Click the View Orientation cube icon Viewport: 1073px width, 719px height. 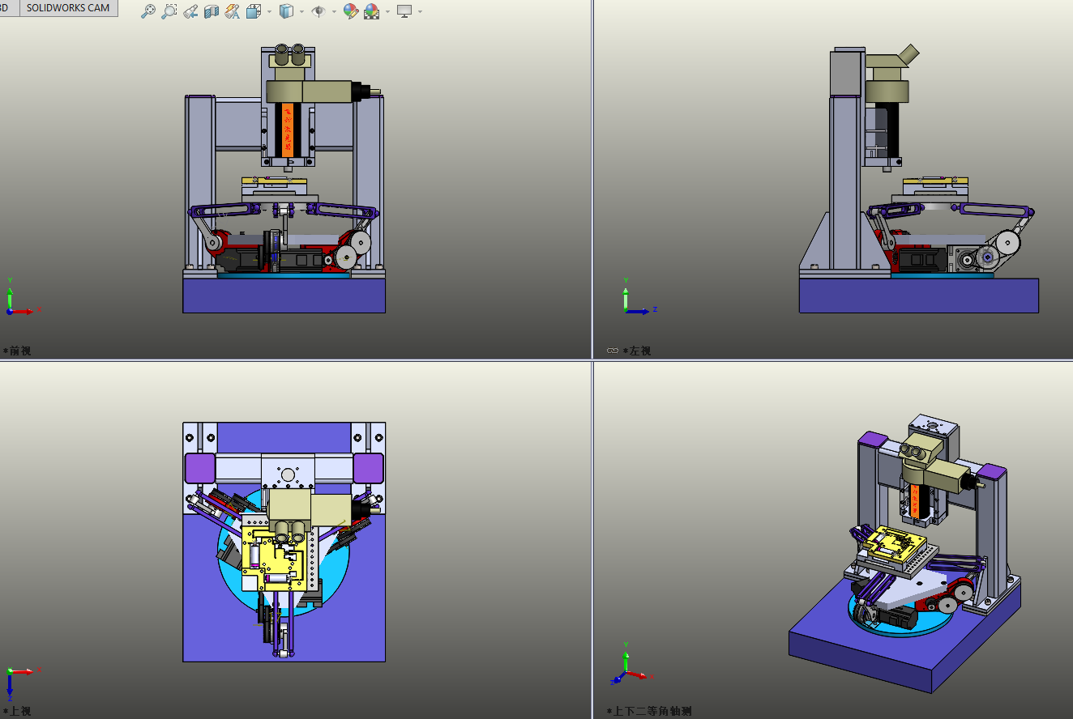pyautogui.click(x=253, y=11)
